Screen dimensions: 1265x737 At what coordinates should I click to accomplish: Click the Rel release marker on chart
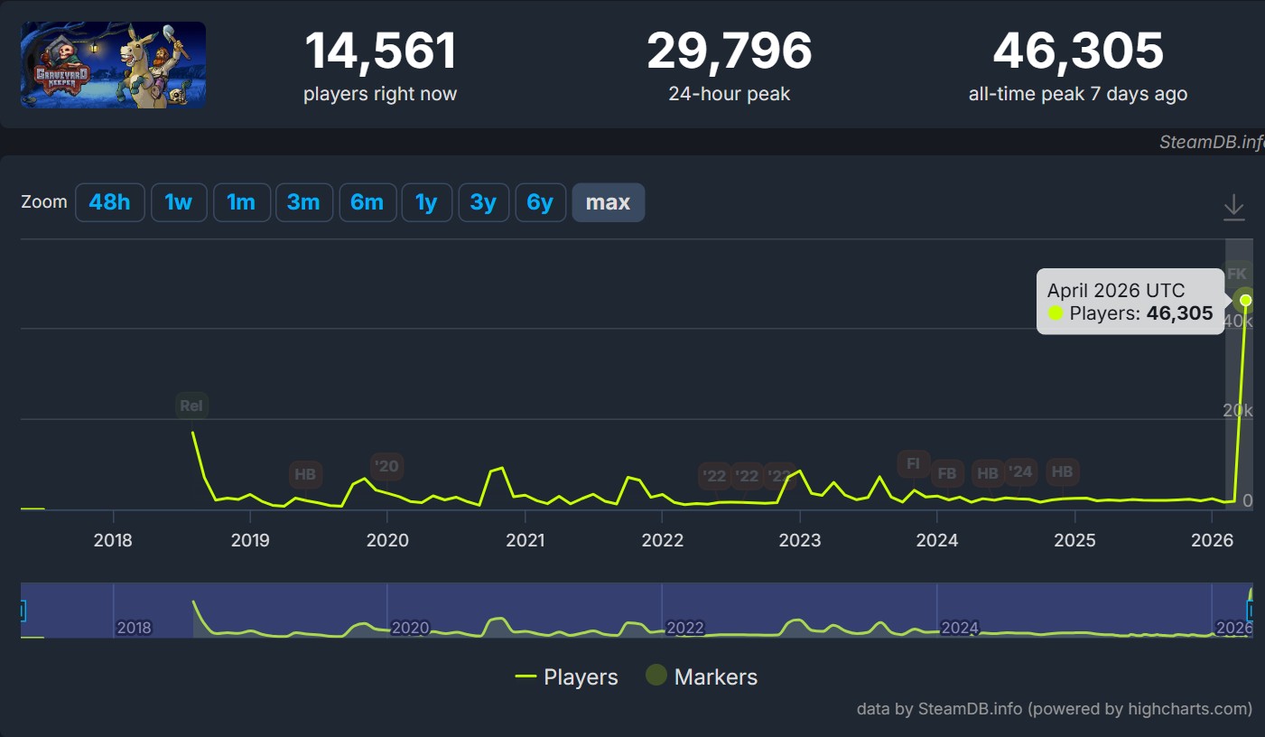coord(191,406)
